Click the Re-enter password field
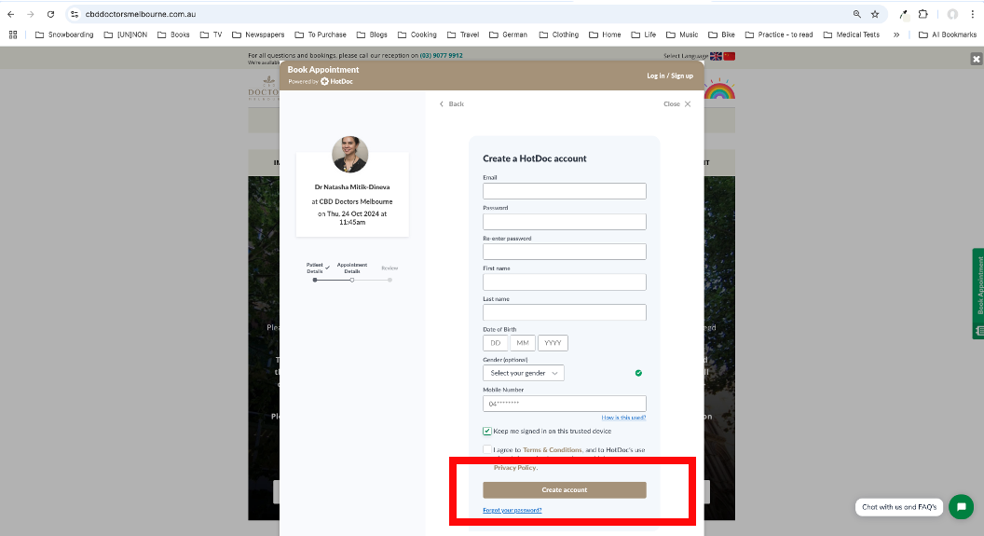 [x=564, y=252]
